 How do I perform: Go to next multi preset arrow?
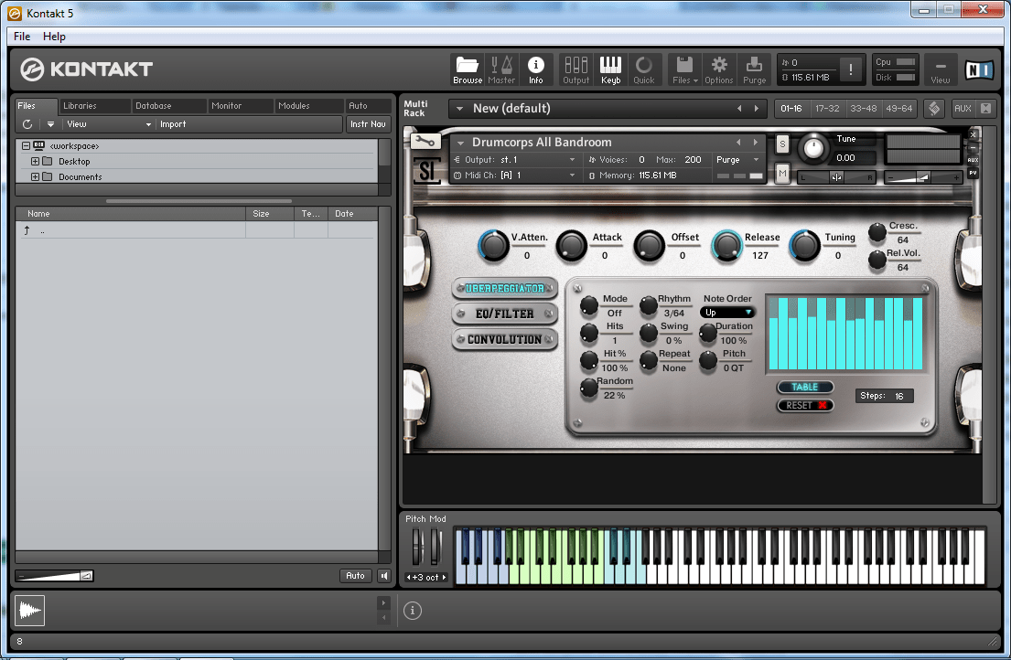coord(757,108)
